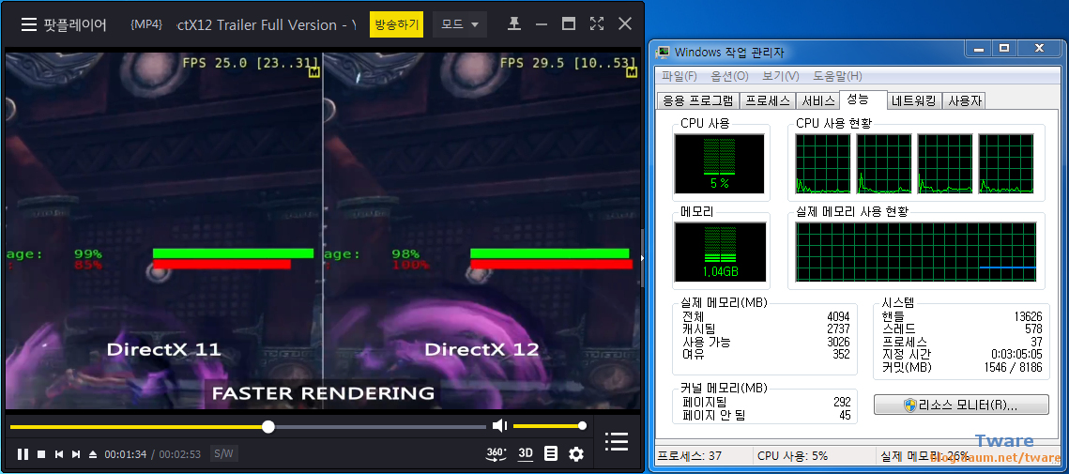Open the chapter/bookmark panel icon next to 3D

(552, 453)
